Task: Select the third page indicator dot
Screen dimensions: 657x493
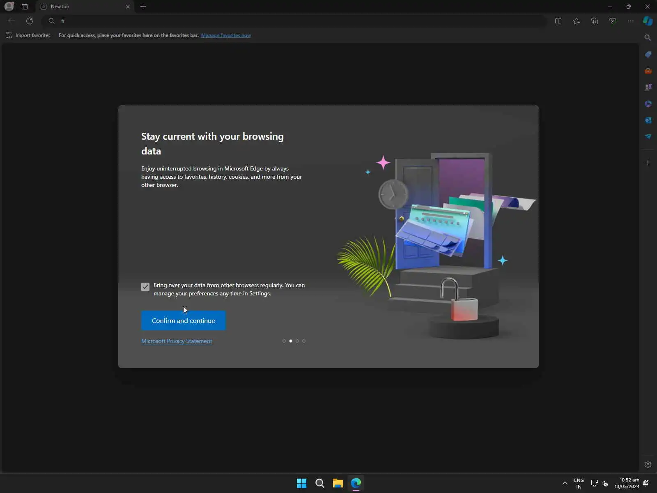Action: tap(297, 341)
